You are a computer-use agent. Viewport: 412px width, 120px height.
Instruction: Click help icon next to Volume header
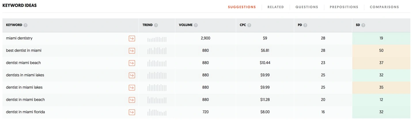click(x=196, y=25)
